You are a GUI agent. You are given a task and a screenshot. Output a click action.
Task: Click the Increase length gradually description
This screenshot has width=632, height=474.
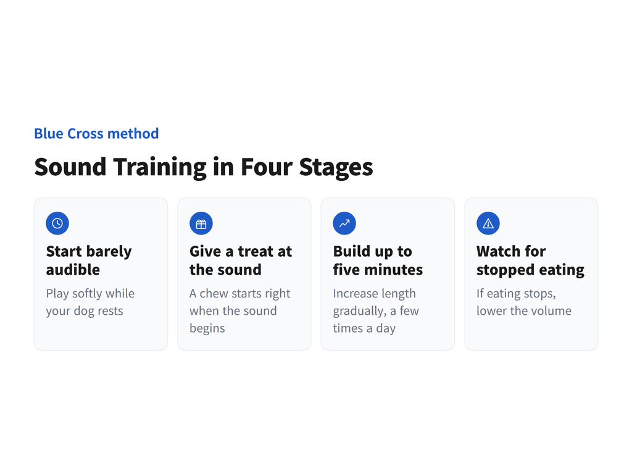[376, 311]
